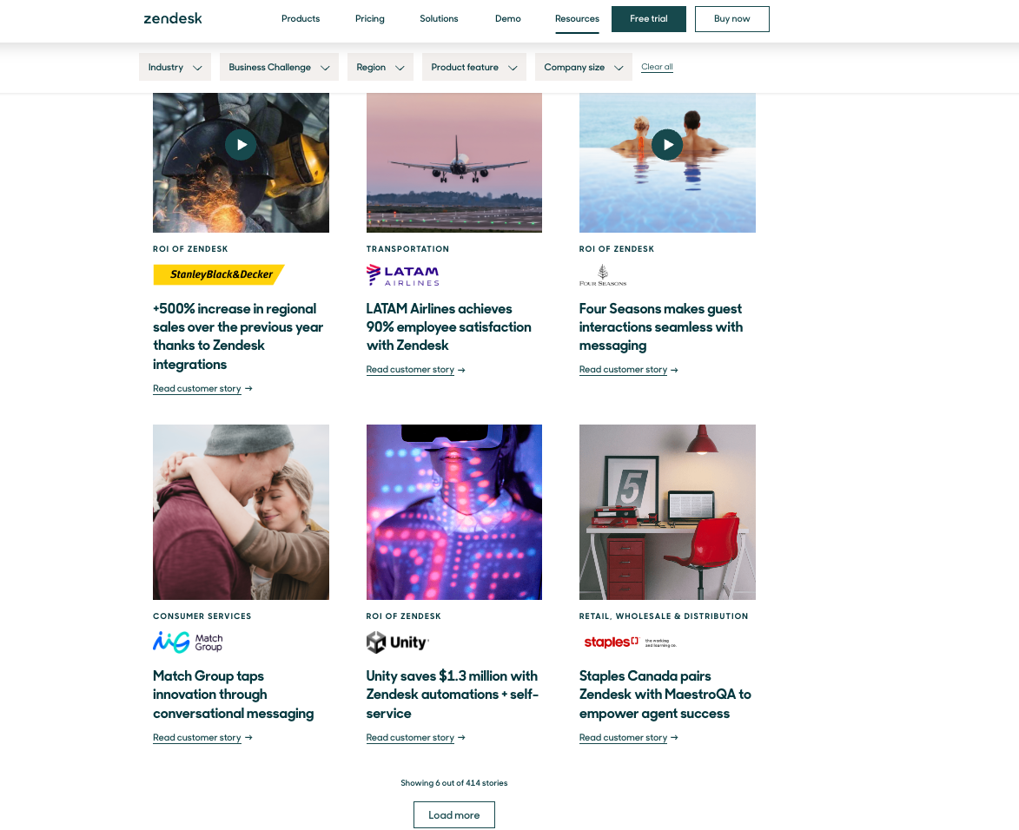This screenshot has width=1019, height=830.
Task: Click the Unity logo
Action: [x=398, y=642]
